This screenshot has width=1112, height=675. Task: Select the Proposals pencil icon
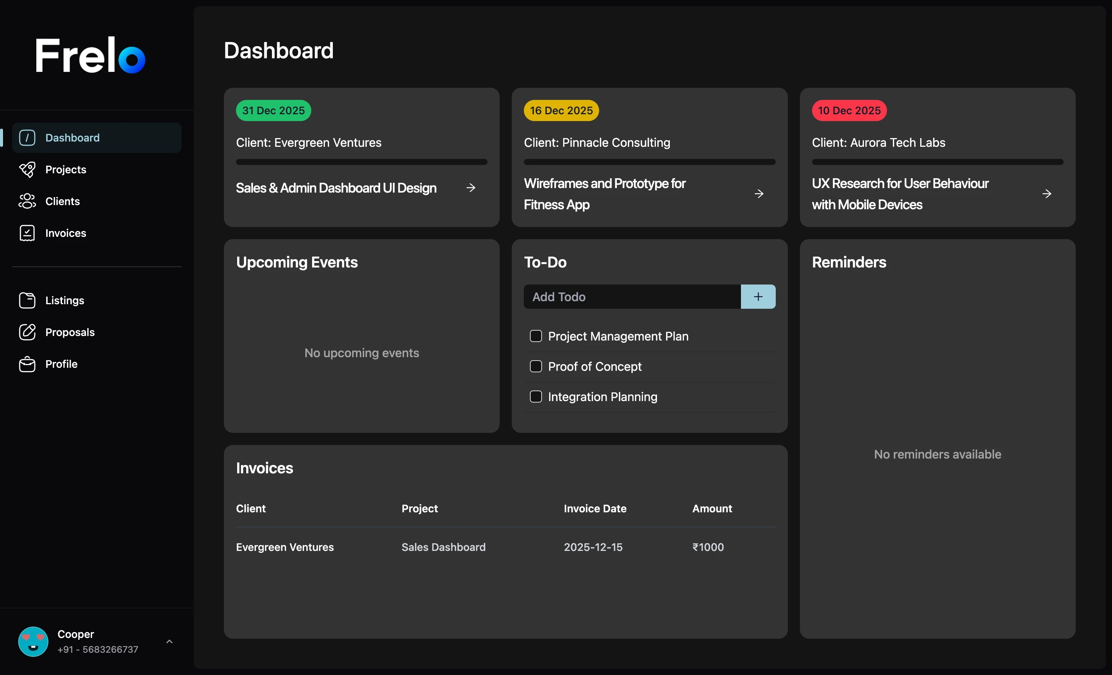[x=27, y=332]
